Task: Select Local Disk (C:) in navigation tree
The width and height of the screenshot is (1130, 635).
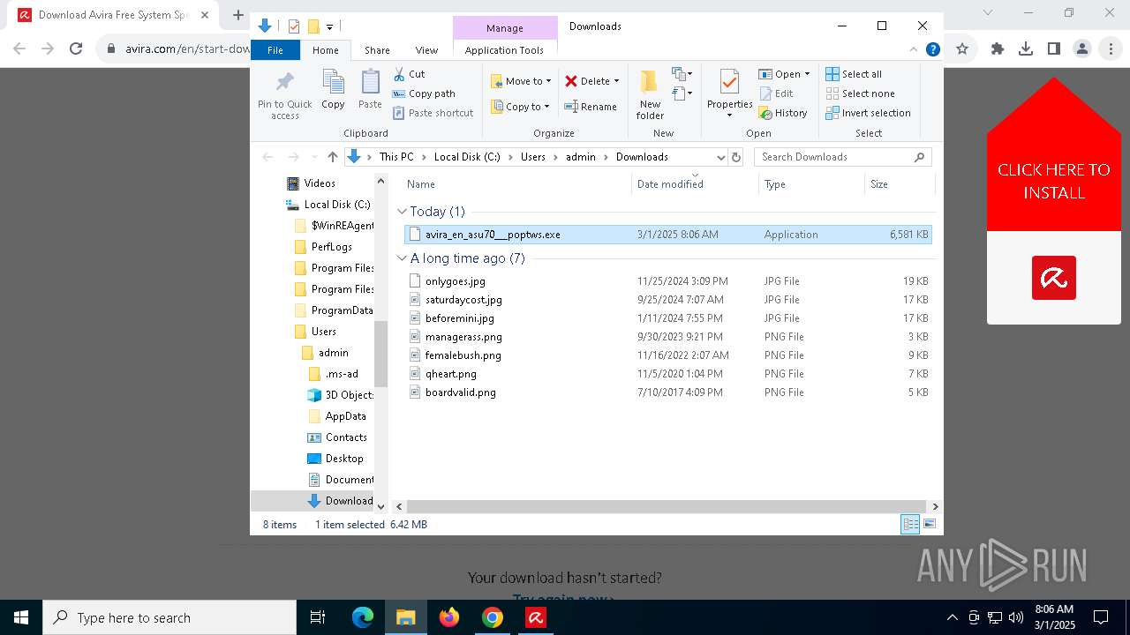Action: pos(336,205)
